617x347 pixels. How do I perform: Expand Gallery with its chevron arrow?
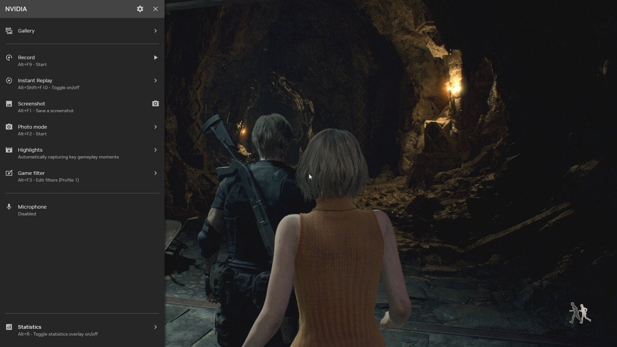[x=155, y=31]
